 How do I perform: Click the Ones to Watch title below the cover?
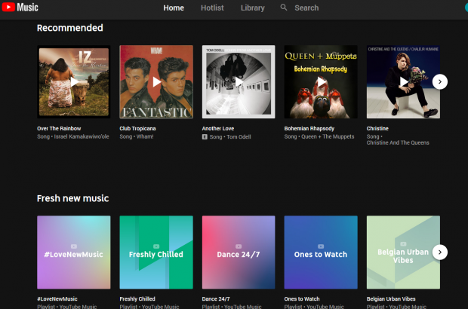(x=302, y=299)
